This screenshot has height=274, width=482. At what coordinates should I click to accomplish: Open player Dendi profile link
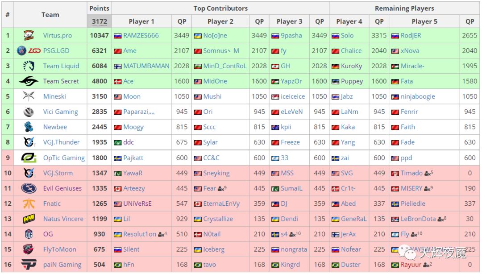[x=289, y=219]
